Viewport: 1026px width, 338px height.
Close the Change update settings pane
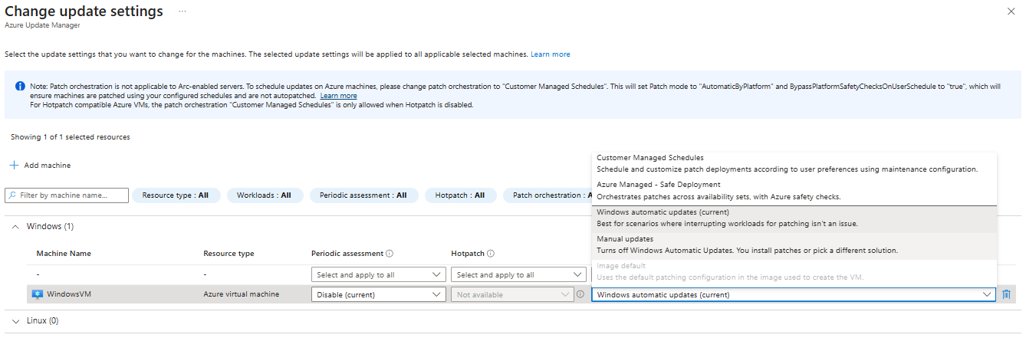[1010, 11]
